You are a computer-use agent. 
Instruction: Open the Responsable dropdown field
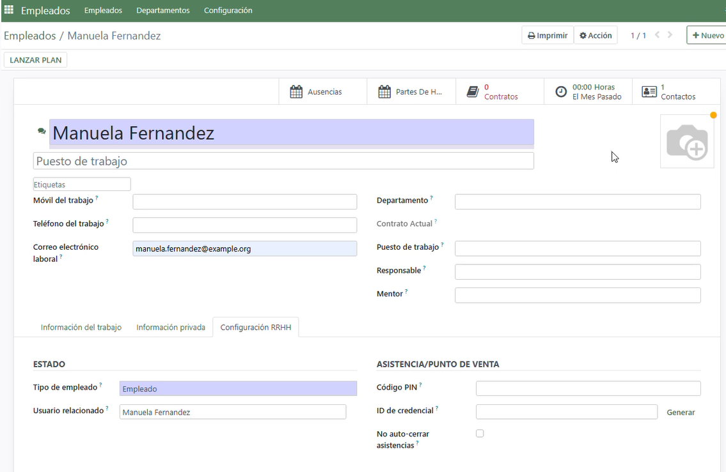(x=578, y=271)
